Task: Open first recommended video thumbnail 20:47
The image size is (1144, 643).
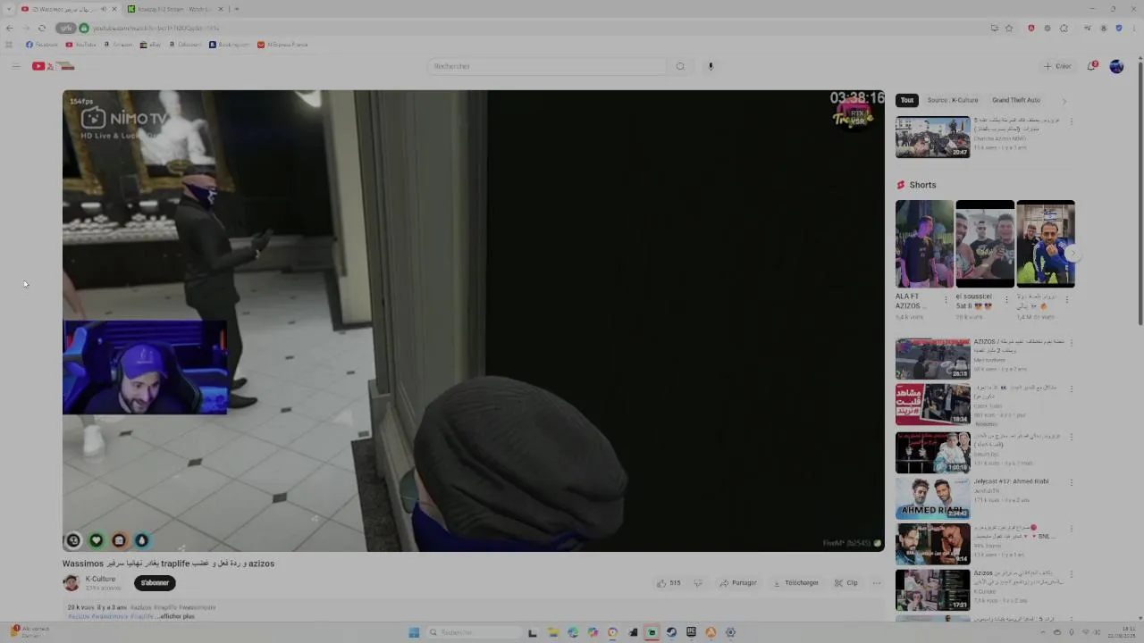Action: (x=932, y=137)
